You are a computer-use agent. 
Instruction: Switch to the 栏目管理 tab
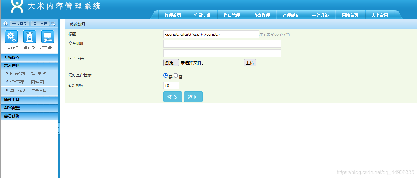232,15
